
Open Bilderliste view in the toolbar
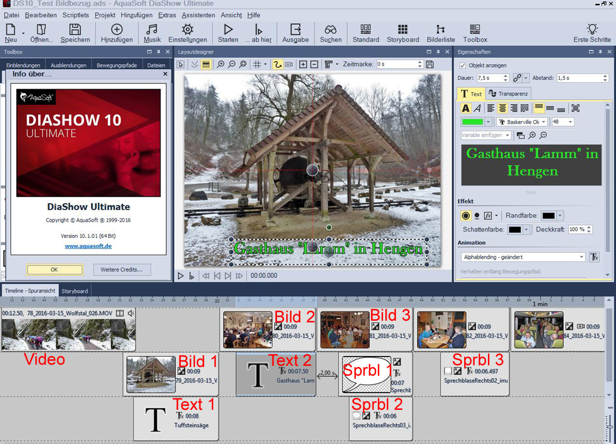tap(440, 32)
